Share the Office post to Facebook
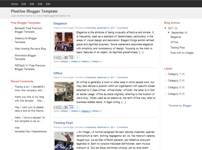Viewport: 202px width, 150px height. [66, 107]
